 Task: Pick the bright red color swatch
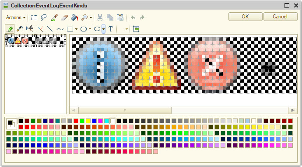pos(76,121)
